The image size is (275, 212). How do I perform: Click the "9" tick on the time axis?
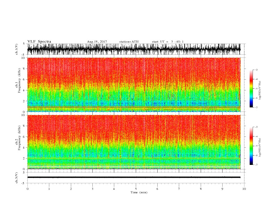click(222, 189)
